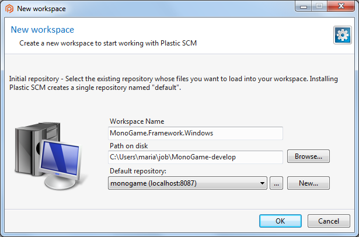Click the repository dropdown arrow

click(x=263, y=183)
